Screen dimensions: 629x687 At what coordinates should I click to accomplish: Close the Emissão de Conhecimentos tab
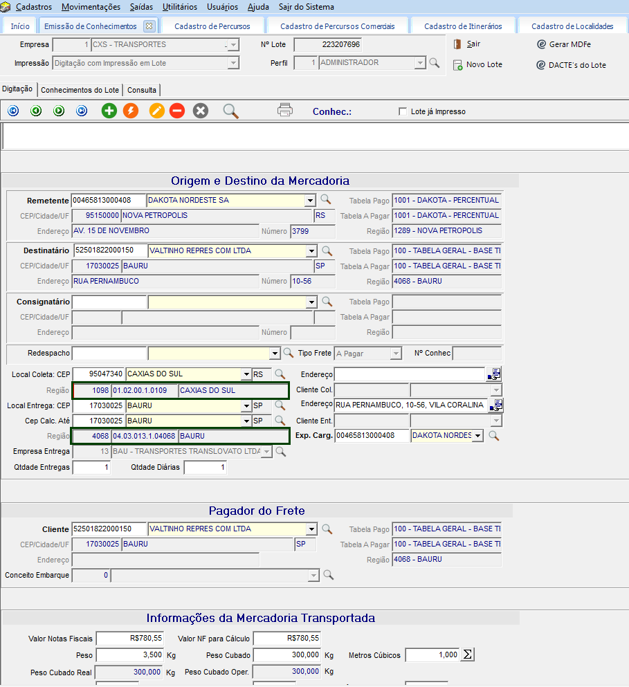click(x=149, y=26)
